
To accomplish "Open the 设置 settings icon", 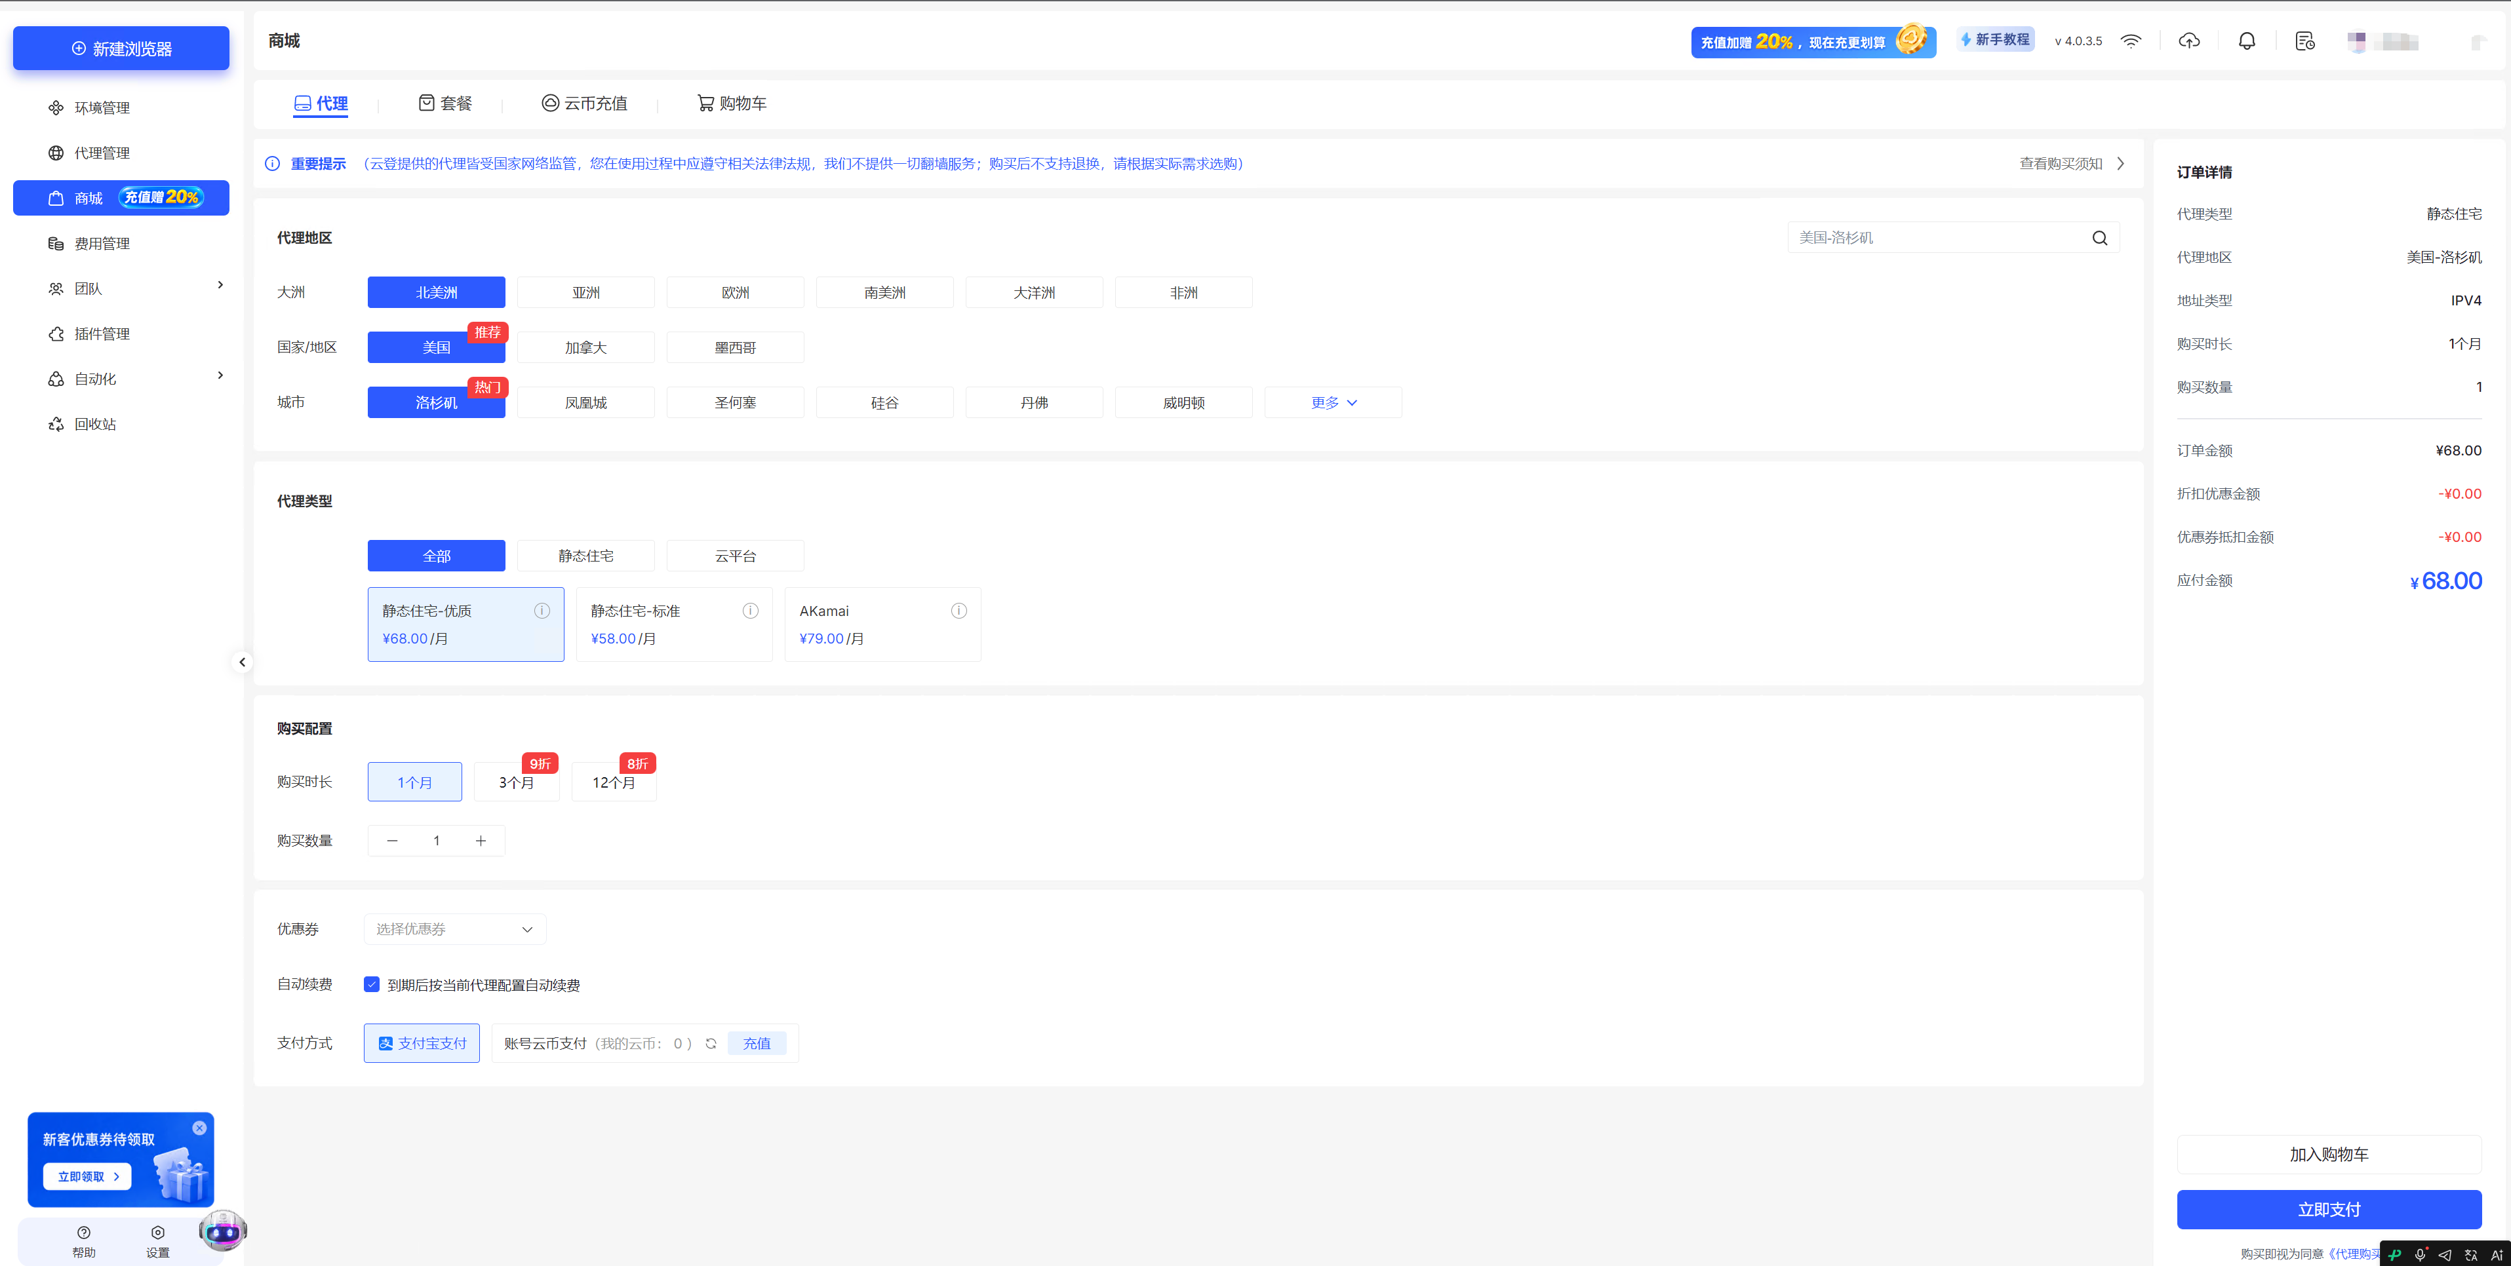I will [158, 1240].
